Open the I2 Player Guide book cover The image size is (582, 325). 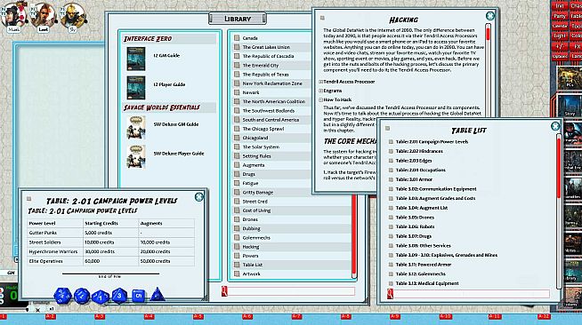tap(136, 88)
